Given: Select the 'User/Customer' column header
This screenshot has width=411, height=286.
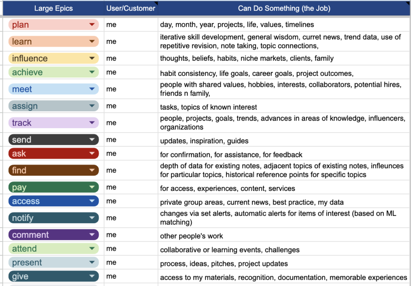Looking at the screenshot, I should (x=130, y=8).
